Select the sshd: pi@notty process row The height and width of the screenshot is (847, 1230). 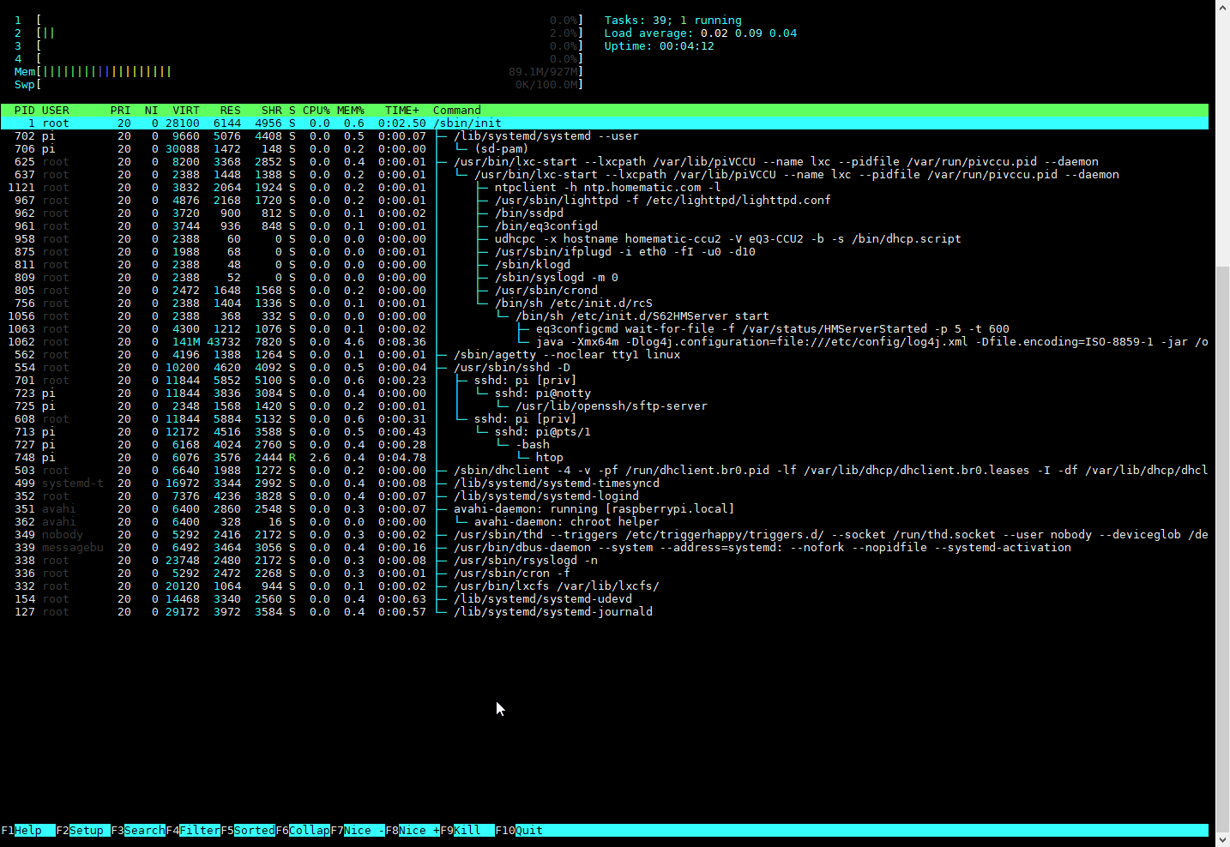(x=605, y=393)
